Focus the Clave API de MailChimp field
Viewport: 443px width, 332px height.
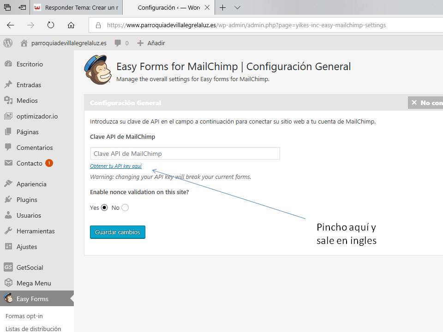click(x=185, y=153)
